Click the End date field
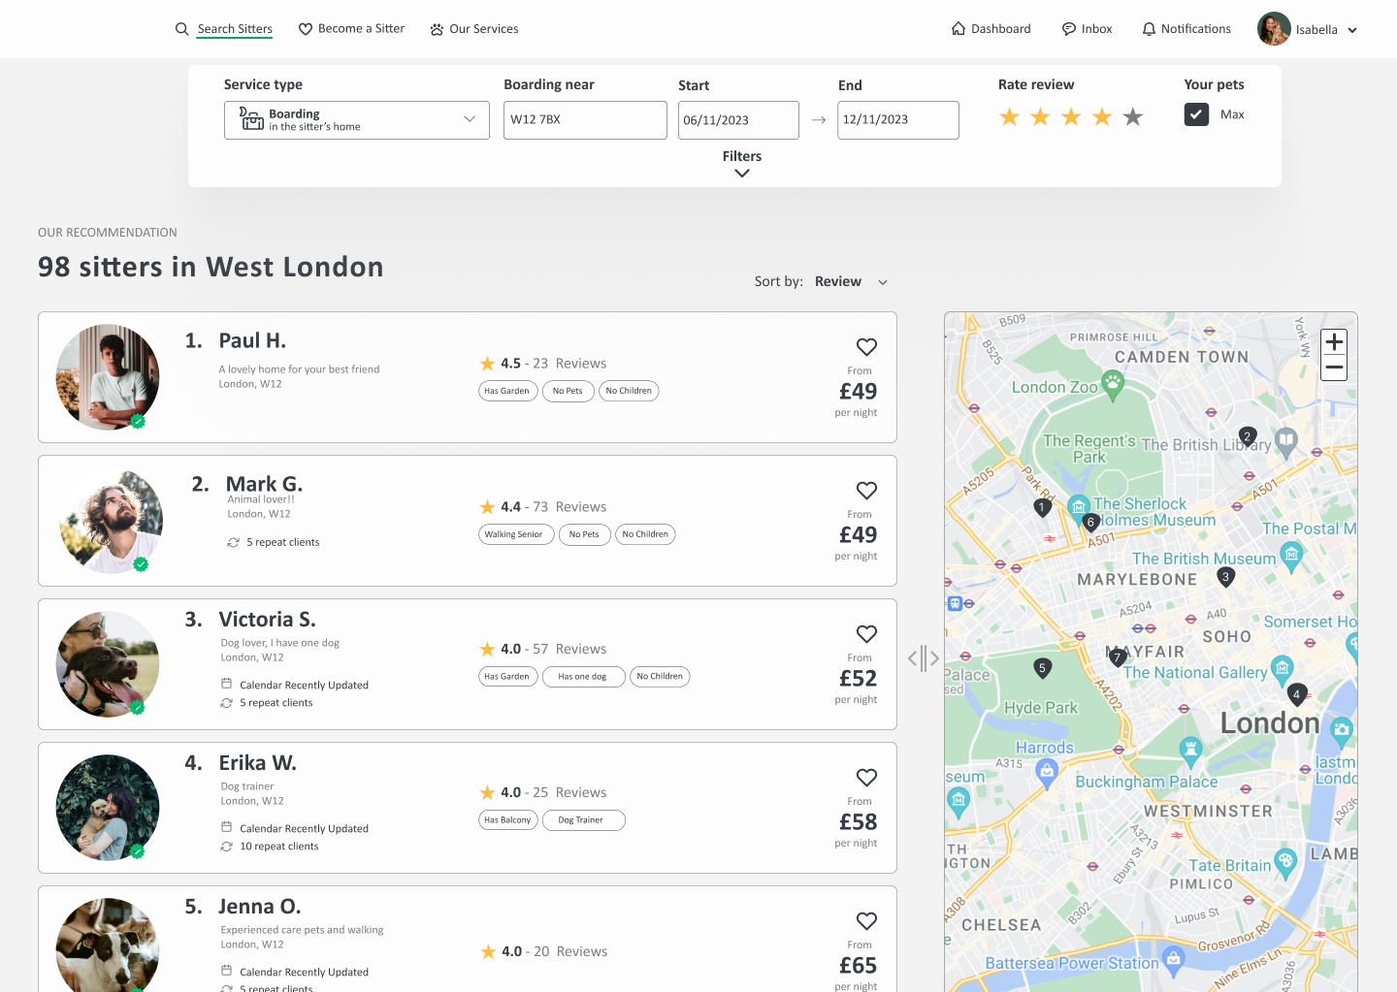The width and height of the screenshot is (1397, 992). coord(898,120)
